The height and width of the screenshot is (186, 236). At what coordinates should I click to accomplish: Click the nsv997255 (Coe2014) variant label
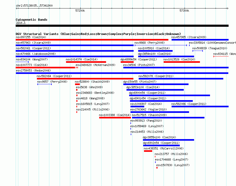pos(31,37)
